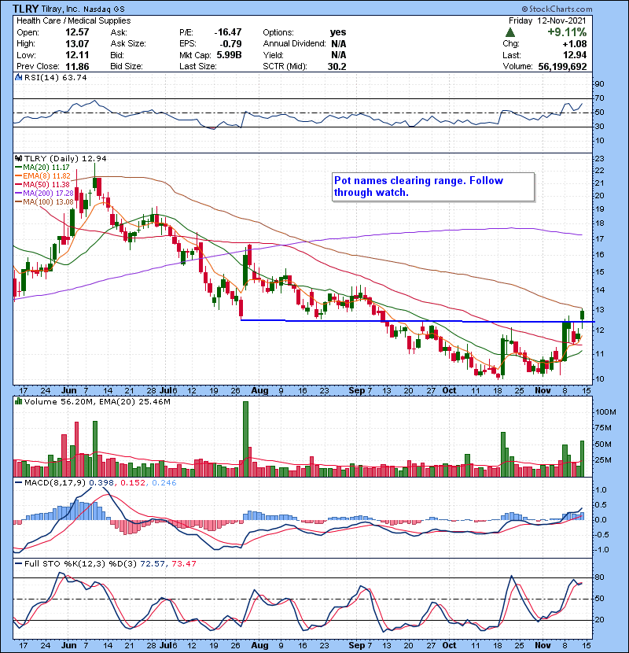The image size is (629, 653).
Task: Click the P/E value -16.47
Action: pyautogui.click(x=228, y=32)
